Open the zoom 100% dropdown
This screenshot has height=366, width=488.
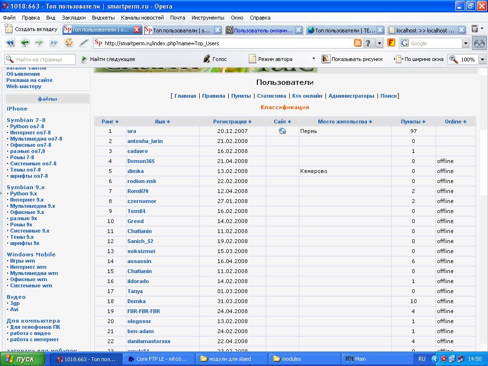pos(482,60)
